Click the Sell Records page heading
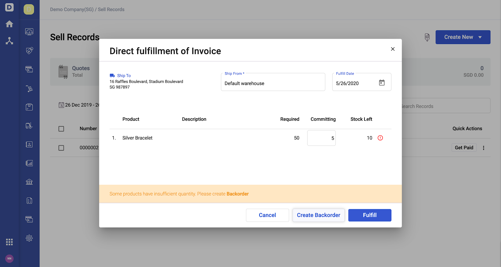 point(75,37)
